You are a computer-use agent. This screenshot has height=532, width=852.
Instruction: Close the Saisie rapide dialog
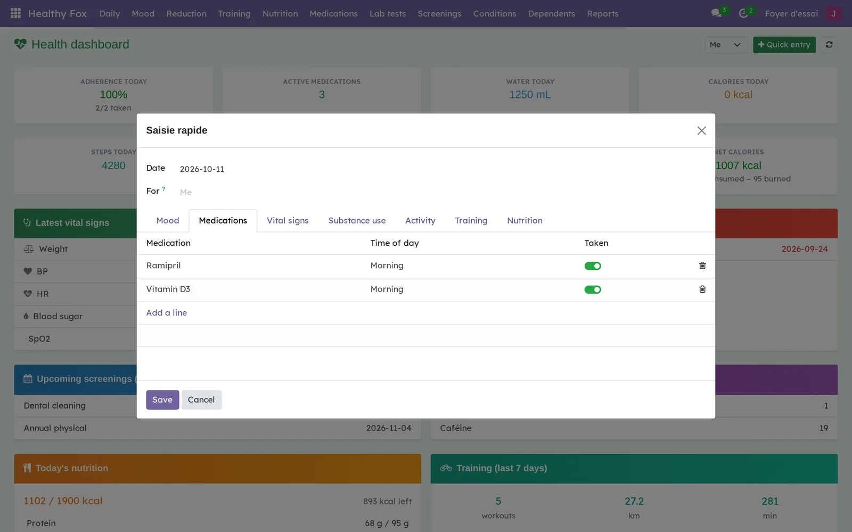(x=701, y=131)
